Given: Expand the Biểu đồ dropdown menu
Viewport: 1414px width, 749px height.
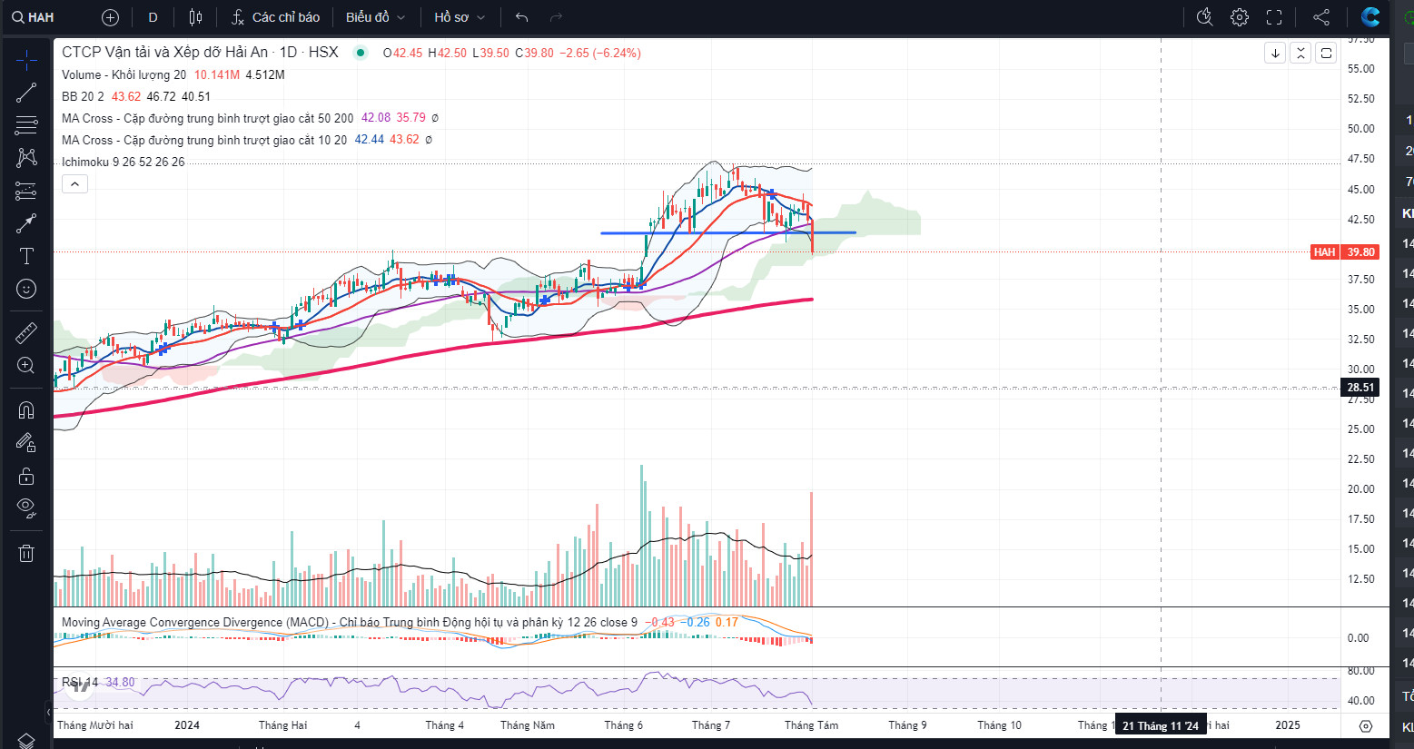Looking at the screenshot, I should 375,17.
